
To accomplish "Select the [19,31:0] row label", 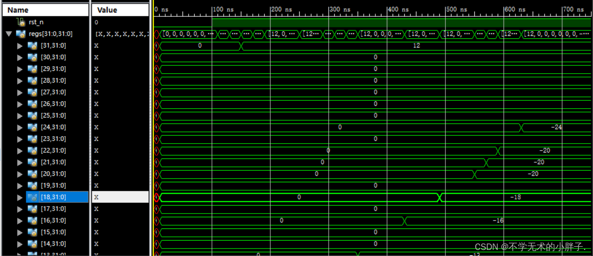I will coord(53,185).
